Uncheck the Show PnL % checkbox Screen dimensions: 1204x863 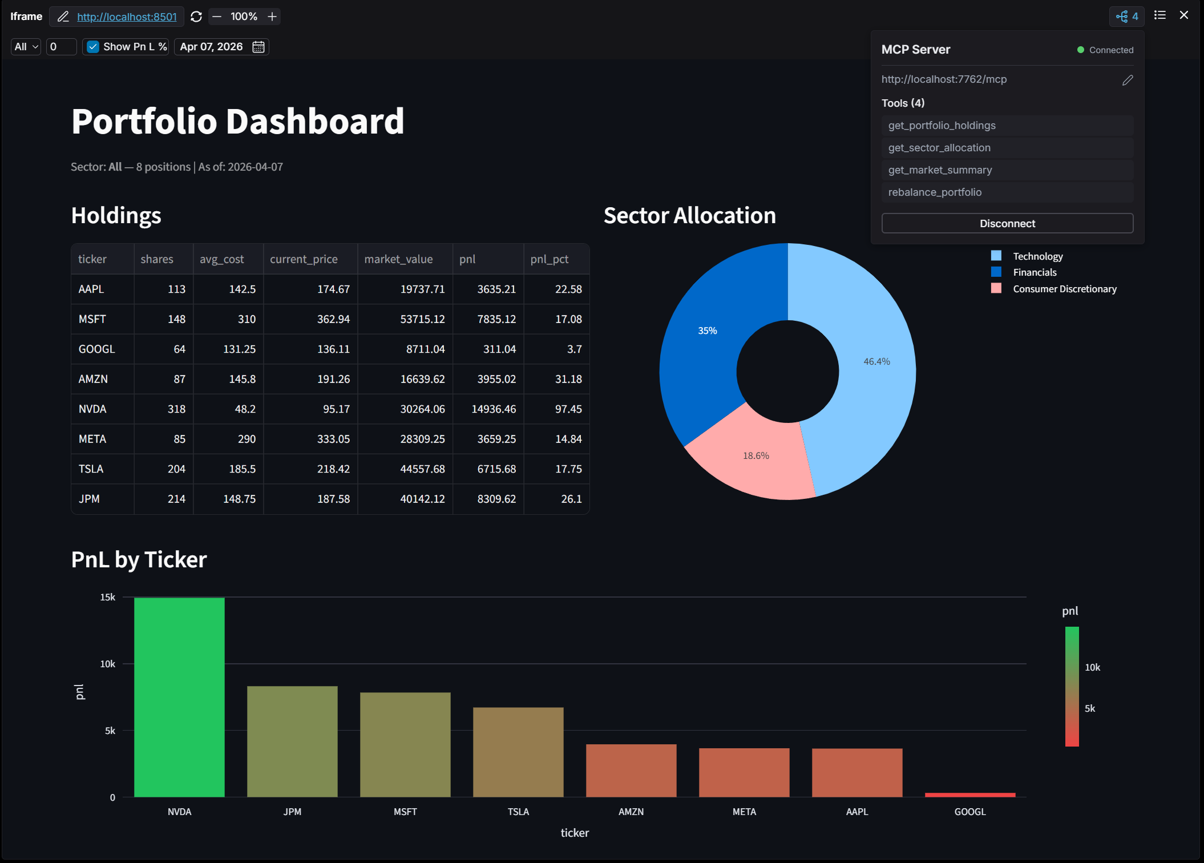click(93, 47)
